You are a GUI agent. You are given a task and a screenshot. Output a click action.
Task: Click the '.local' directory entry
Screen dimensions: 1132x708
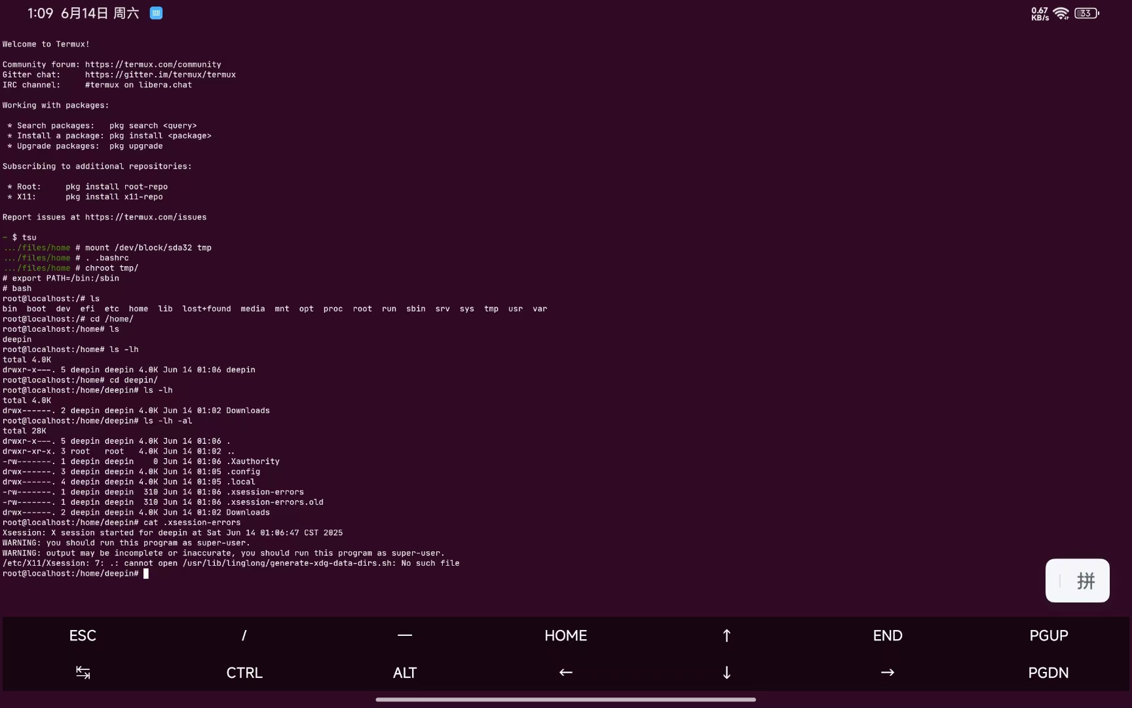240,482
